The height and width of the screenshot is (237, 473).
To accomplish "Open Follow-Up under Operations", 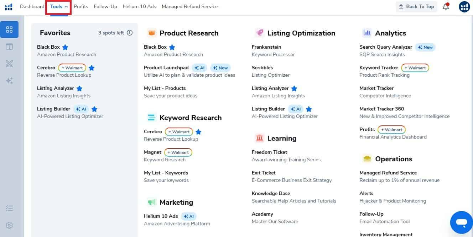I will (x=371, y=214).
